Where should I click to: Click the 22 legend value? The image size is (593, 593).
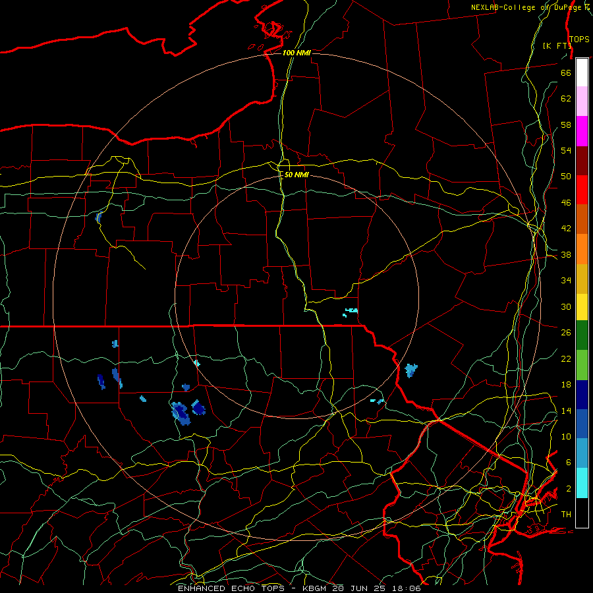pos(566,358)
